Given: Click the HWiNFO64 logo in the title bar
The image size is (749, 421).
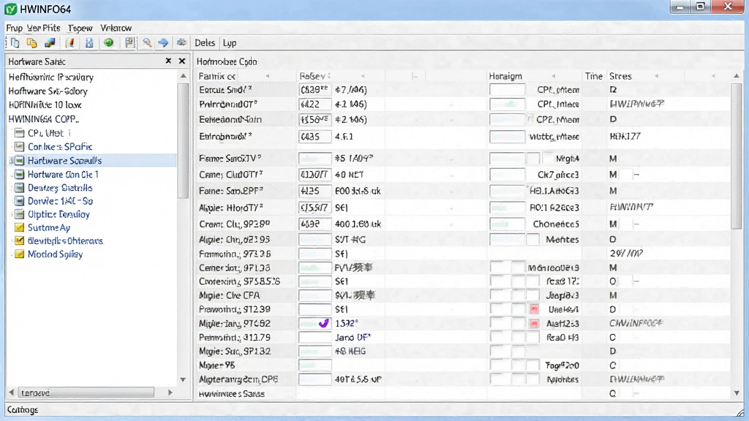Looking at the screenshot, I should (10, 9).
